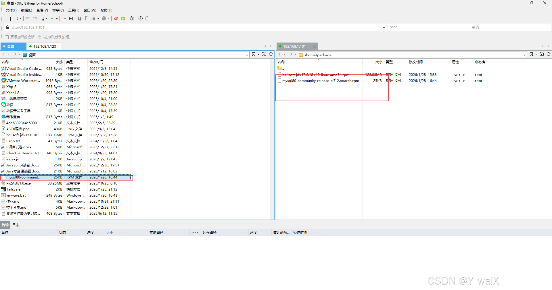Viewport: 552px width, 290px height.
Task: Expand the view mode dropdown arrow
Action: coord(98,19)
